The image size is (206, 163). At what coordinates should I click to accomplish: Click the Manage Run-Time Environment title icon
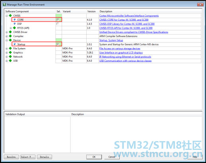(4, 4)
